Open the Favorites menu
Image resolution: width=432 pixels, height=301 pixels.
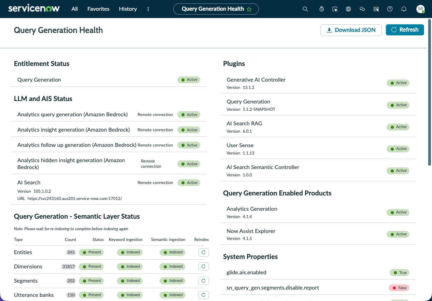pyautogui.click(x=99, y=9)
